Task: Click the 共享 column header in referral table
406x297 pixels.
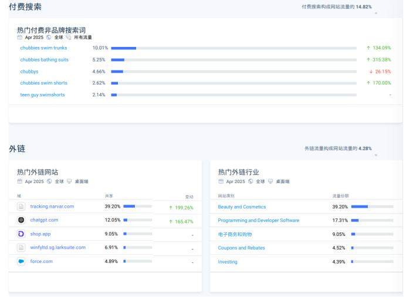Action: click(x=109, y=196)
